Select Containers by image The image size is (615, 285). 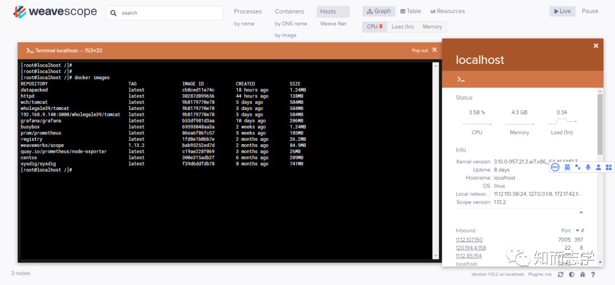(285, 35)
